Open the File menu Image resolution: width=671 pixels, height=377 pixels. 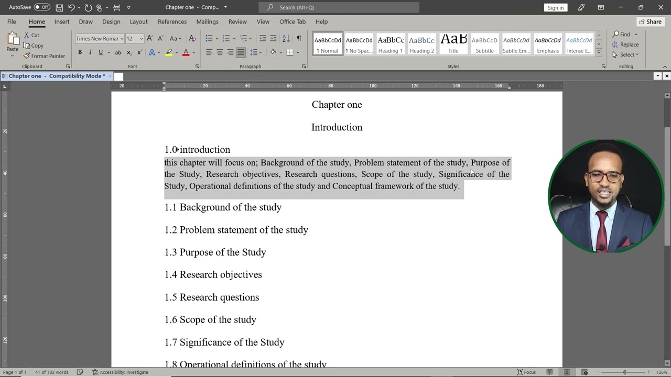point(12,21)
